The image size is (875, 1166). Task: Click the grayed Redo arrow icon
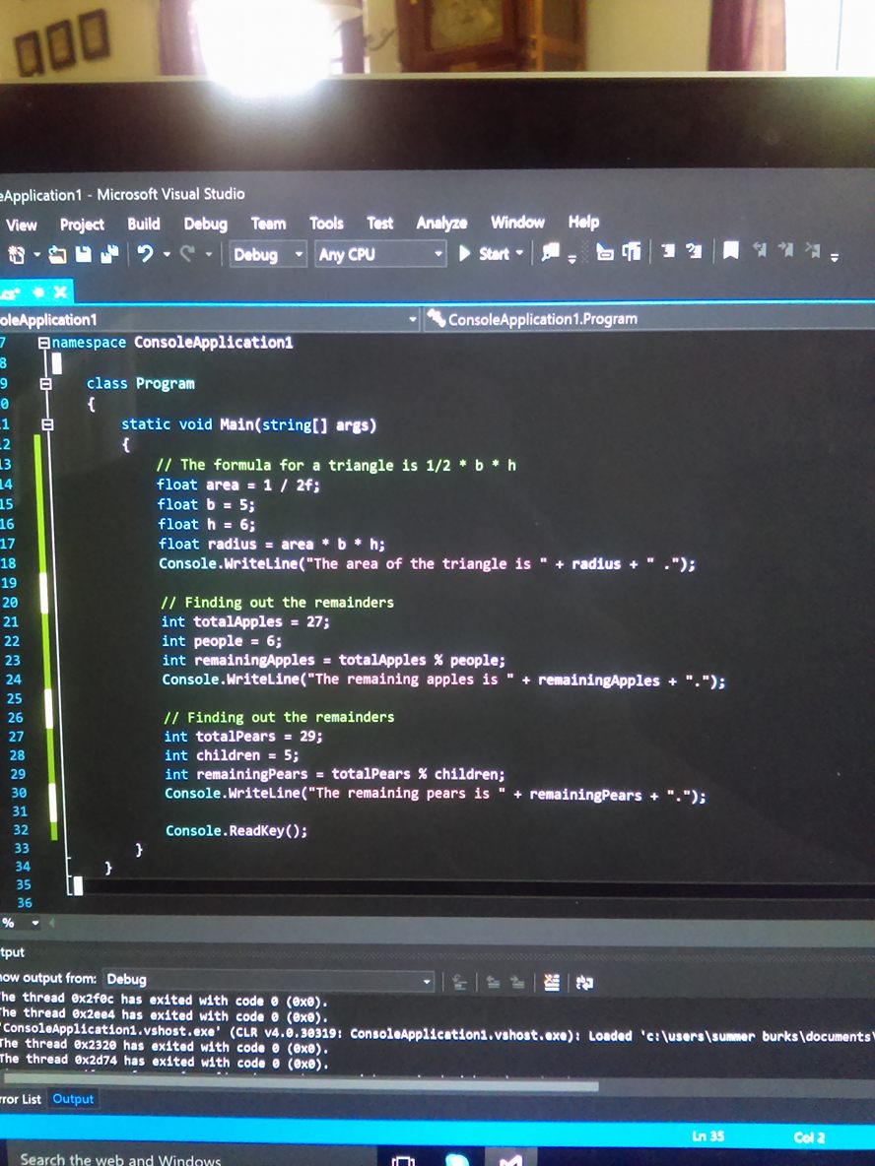tap(187, 254)
